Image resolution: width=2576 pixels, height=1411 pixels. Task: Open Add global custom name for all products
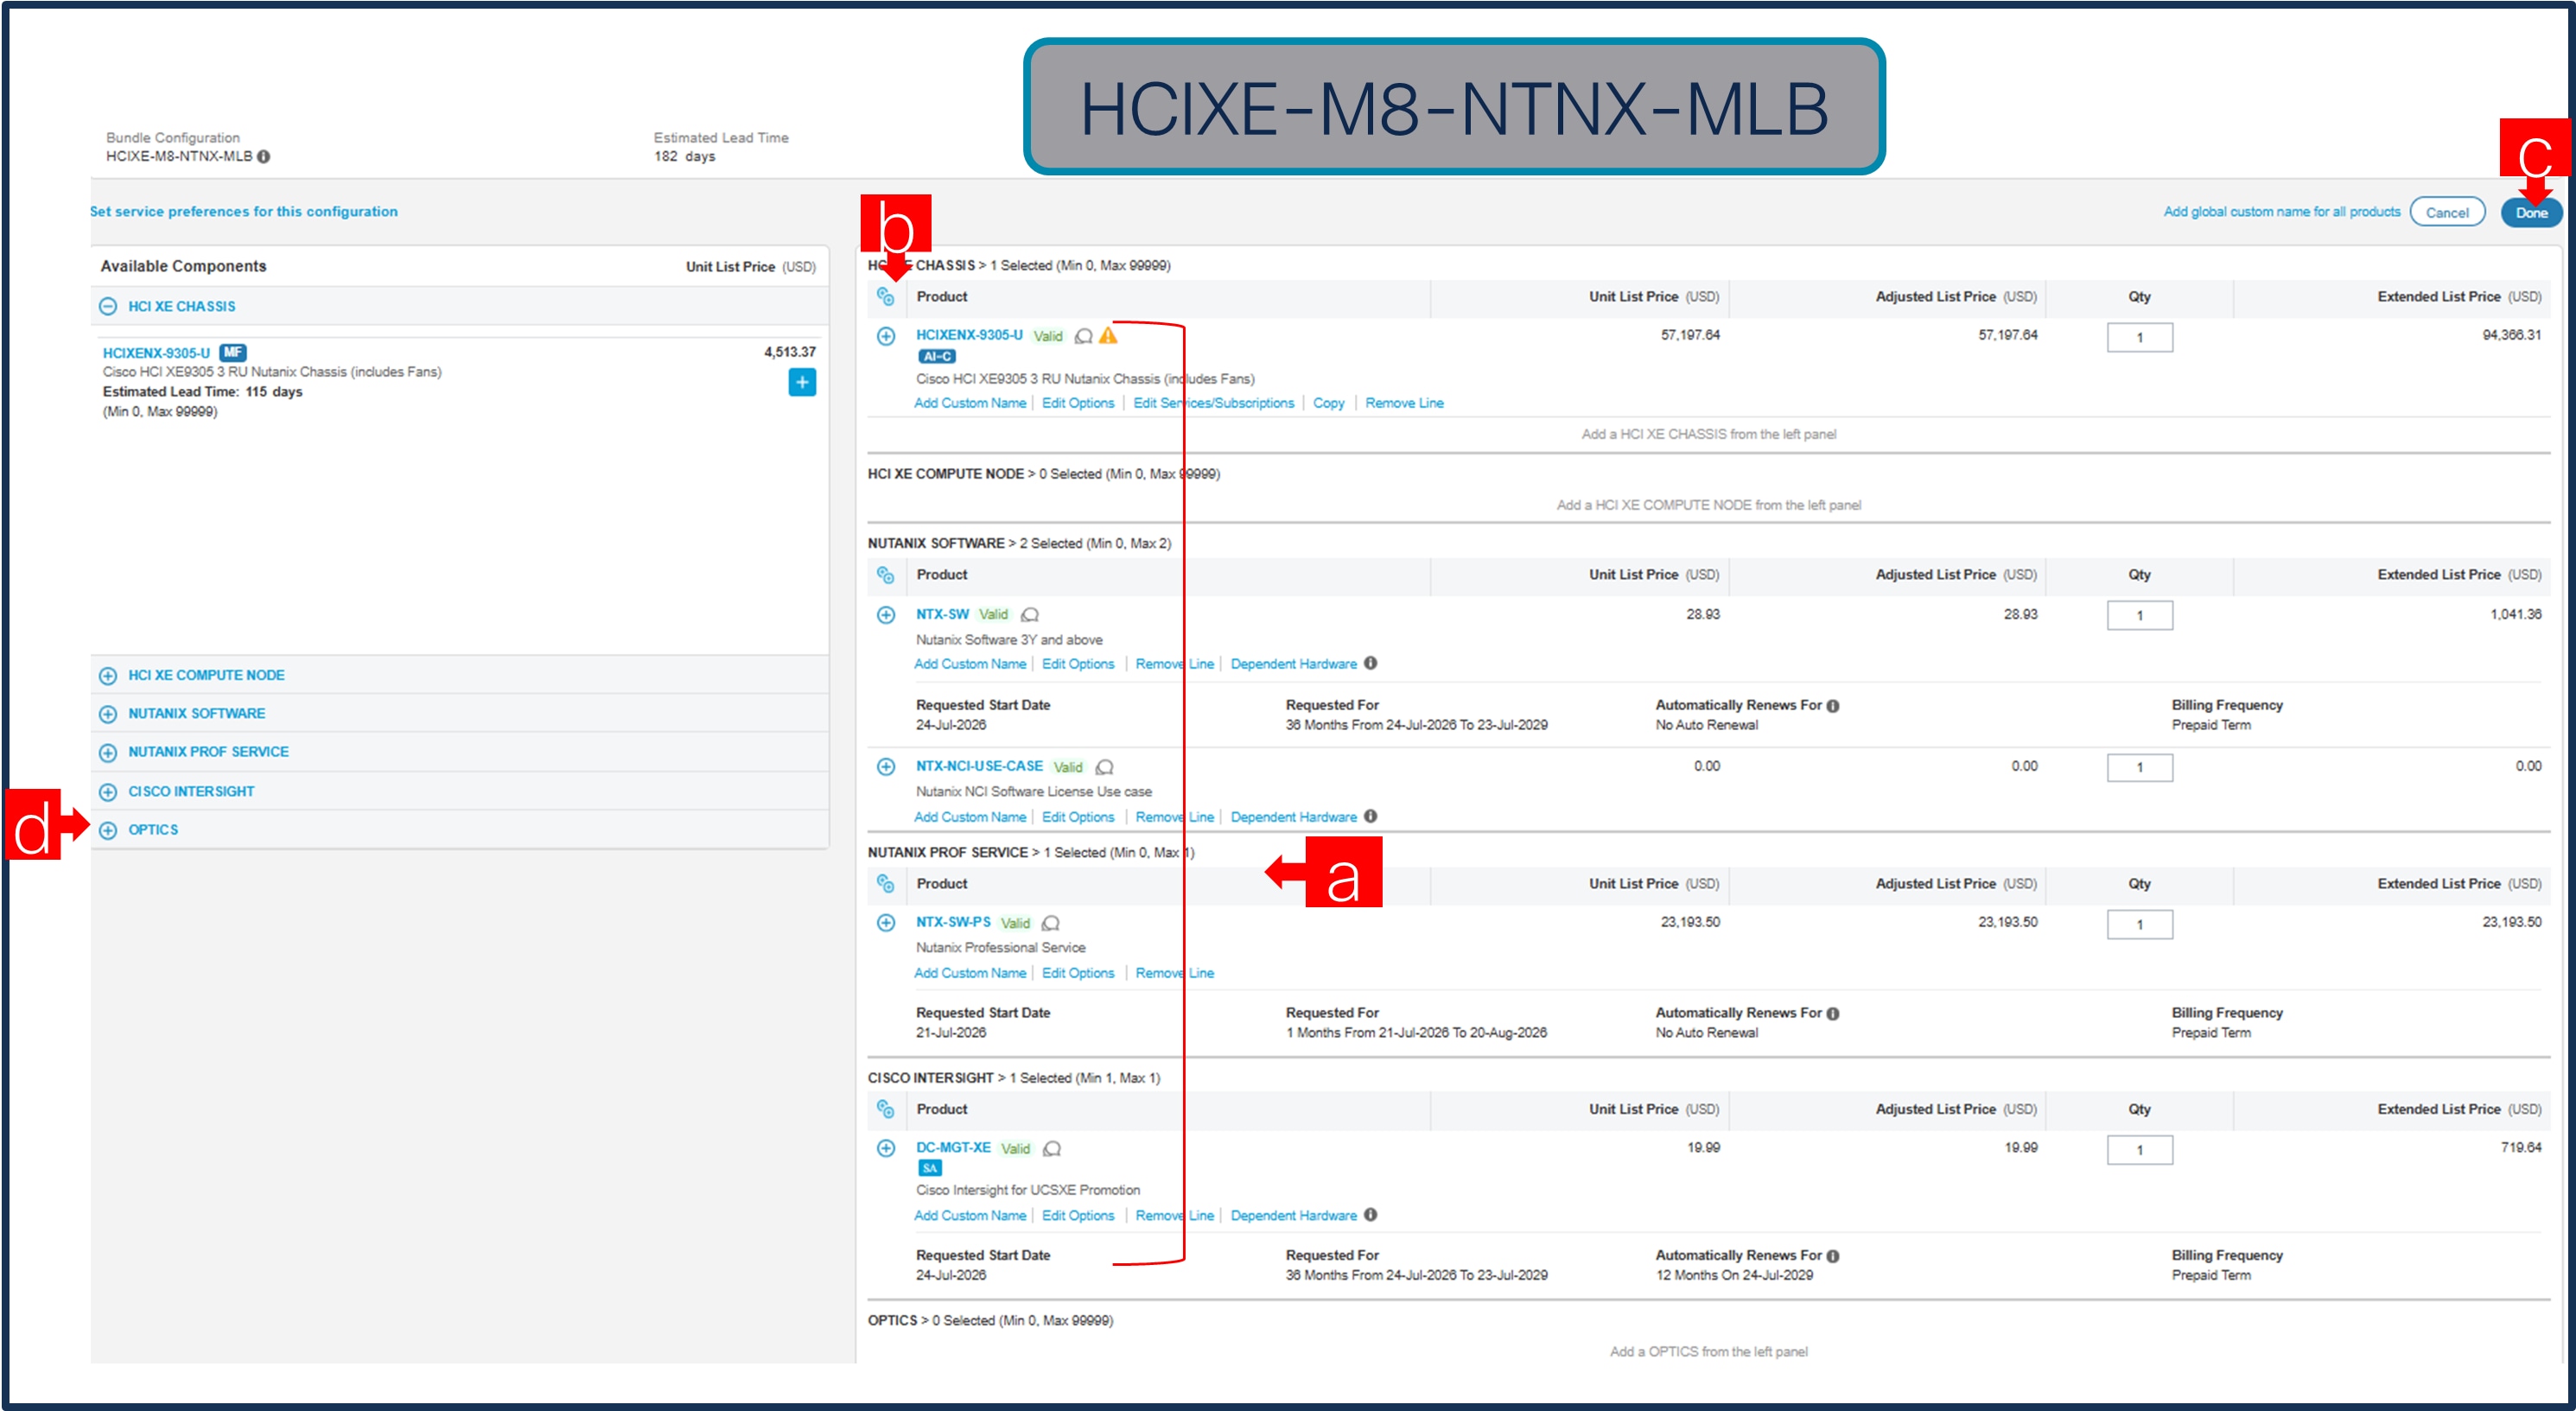coord(2281,212)
